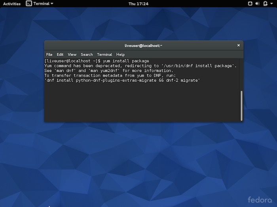
Task: Click the terminal window scrollbar handle
Action: click(x=241, y=105)
